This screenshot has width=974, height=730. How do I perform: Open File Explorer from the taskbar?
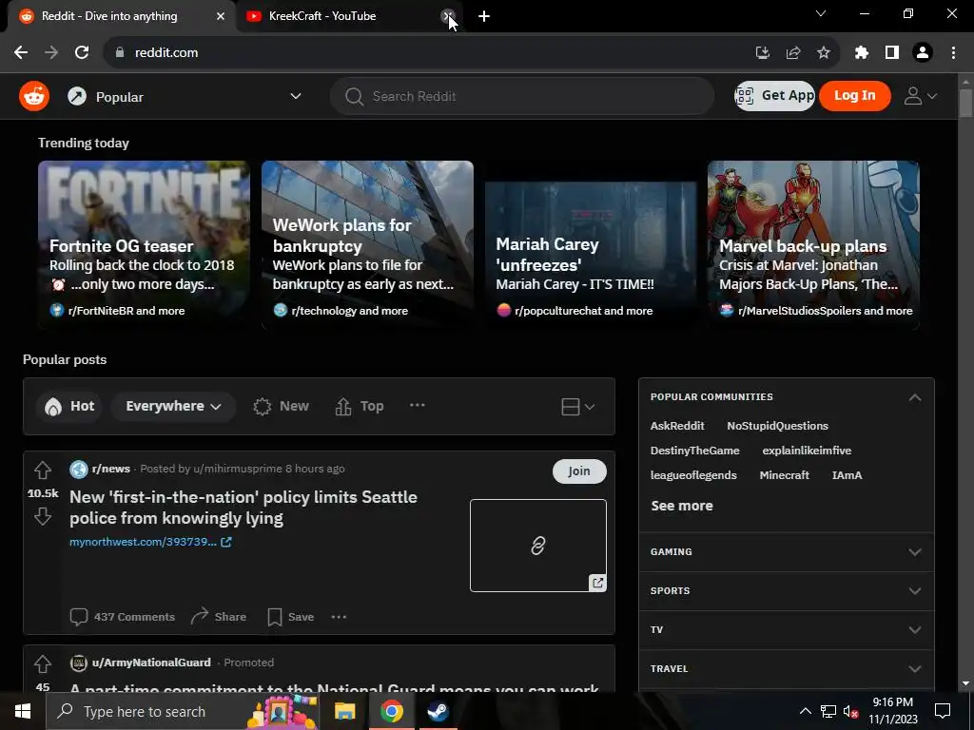click(x=344, y=711)
